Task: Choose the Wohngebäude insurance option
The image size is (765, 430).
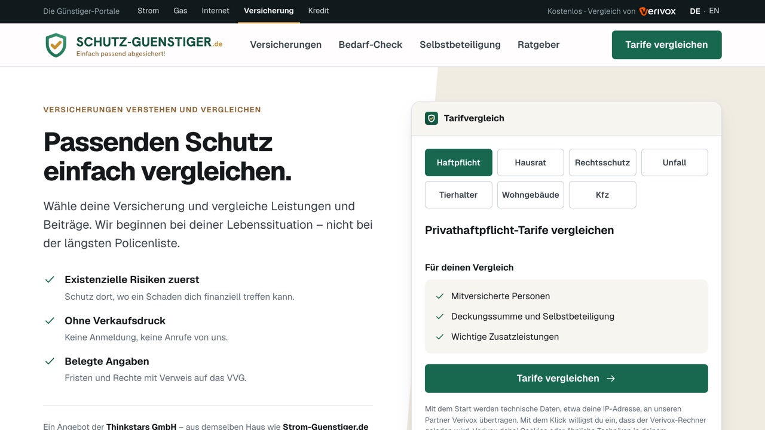Action: [531, 195]
